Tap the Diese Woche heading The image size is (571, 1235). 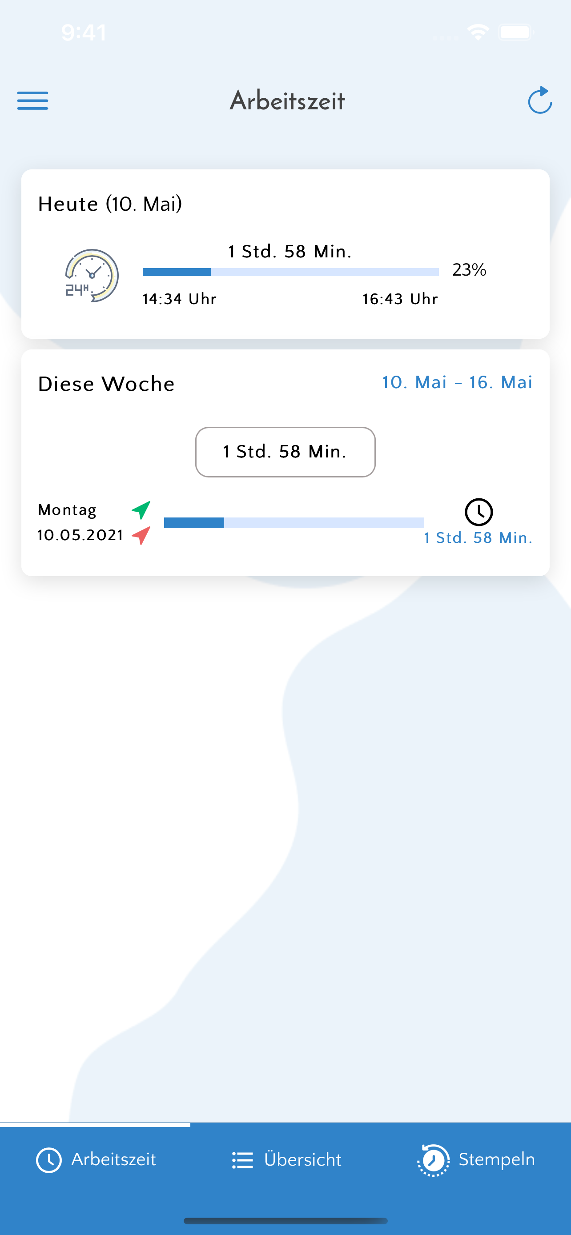[106, 384]
